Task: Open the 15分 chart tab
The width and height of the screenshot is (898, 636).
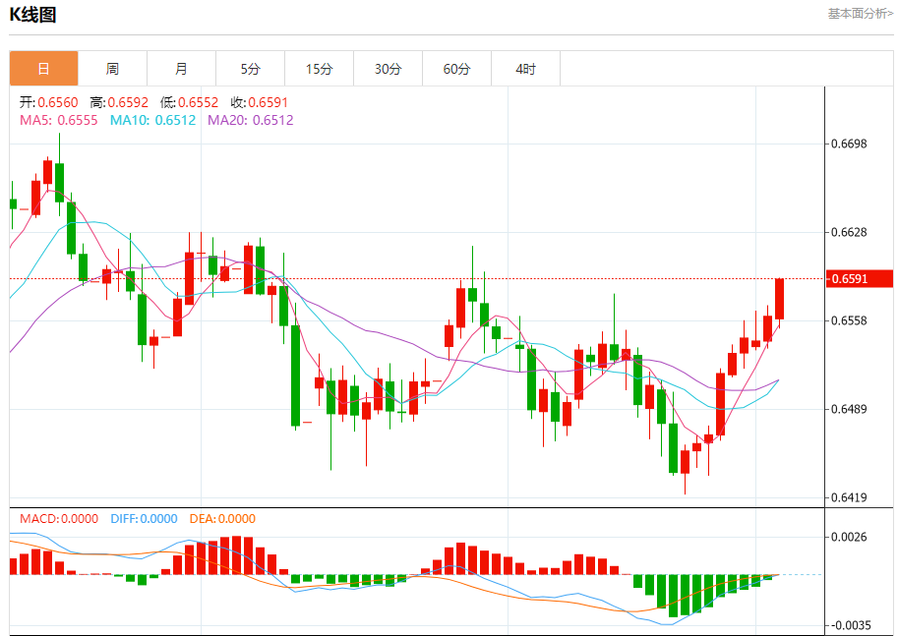Action: [x=319, y=69]
